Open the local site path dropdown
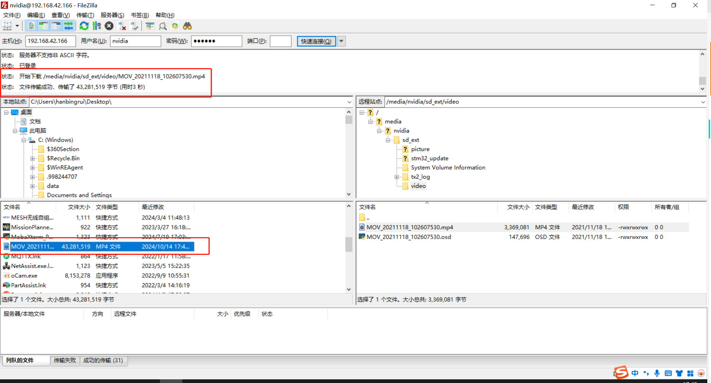Screen dimensions: 711x383 349,102
